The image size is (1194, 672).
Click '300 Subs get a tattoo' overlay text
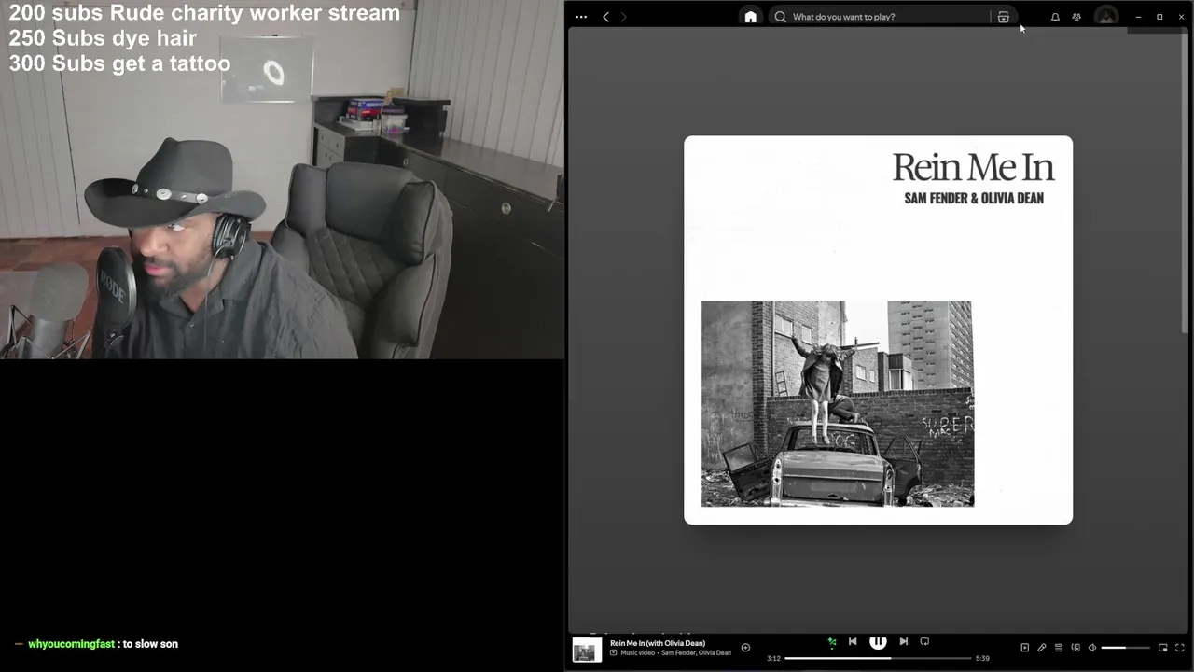(119, 63)
